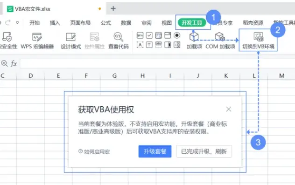Select column M header
Screen dimensions: 295x185
tap(281, 75)
